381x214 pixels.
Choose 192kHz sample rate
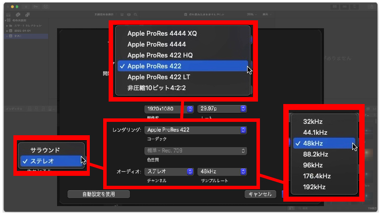pyautogui.click(x=324, y=187)
